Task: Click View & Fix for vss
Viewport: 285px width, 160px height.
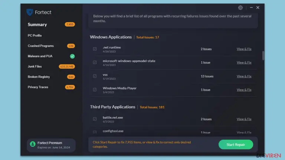Action: [244, 76]
